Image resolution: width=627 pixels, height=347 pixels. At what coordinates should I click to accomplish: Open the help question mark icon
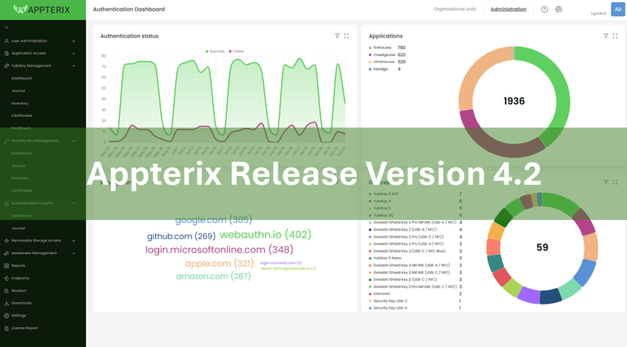(544, 9)
